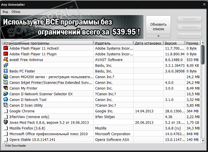Close the Any Uninstaller window
The width and height of the screenshot is (208, 152).
(204, 4)
